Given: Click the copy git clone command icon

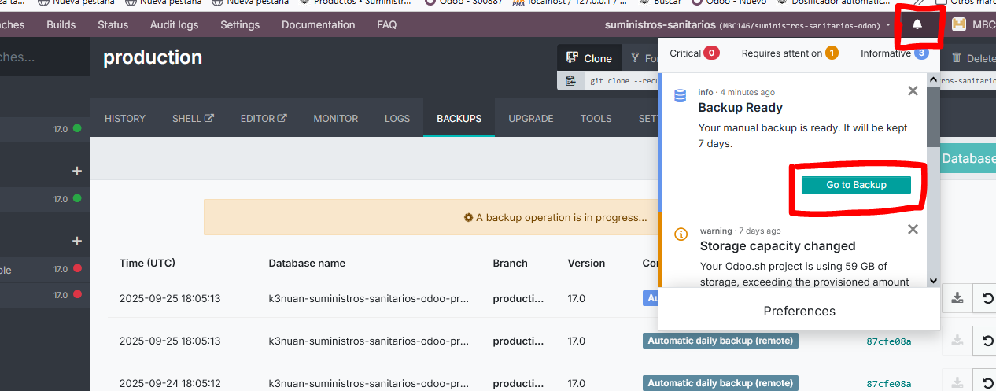Looking at the screenshot, I should (570, 80).
